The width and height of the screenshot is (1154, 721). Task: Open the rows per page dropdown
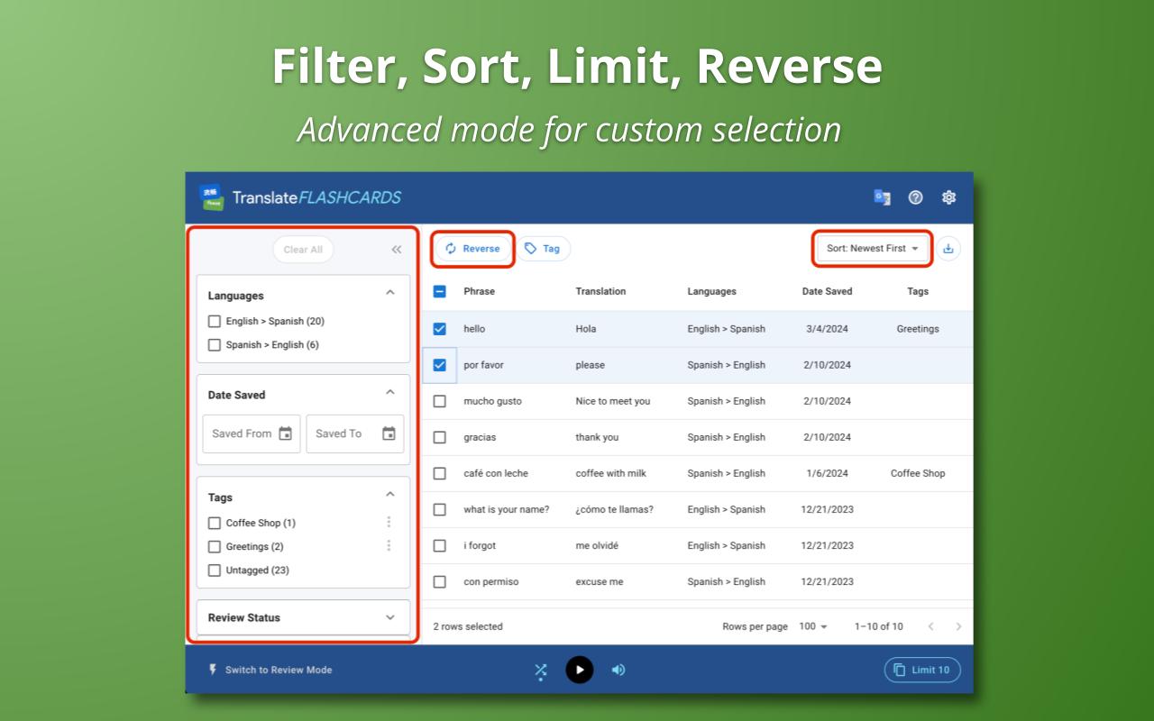[812, 626]
